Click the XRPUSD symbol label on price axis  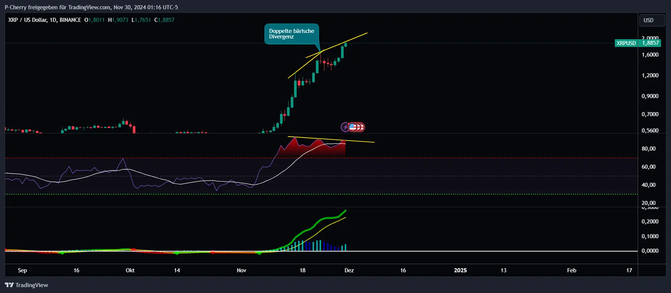tap(626, 43)
